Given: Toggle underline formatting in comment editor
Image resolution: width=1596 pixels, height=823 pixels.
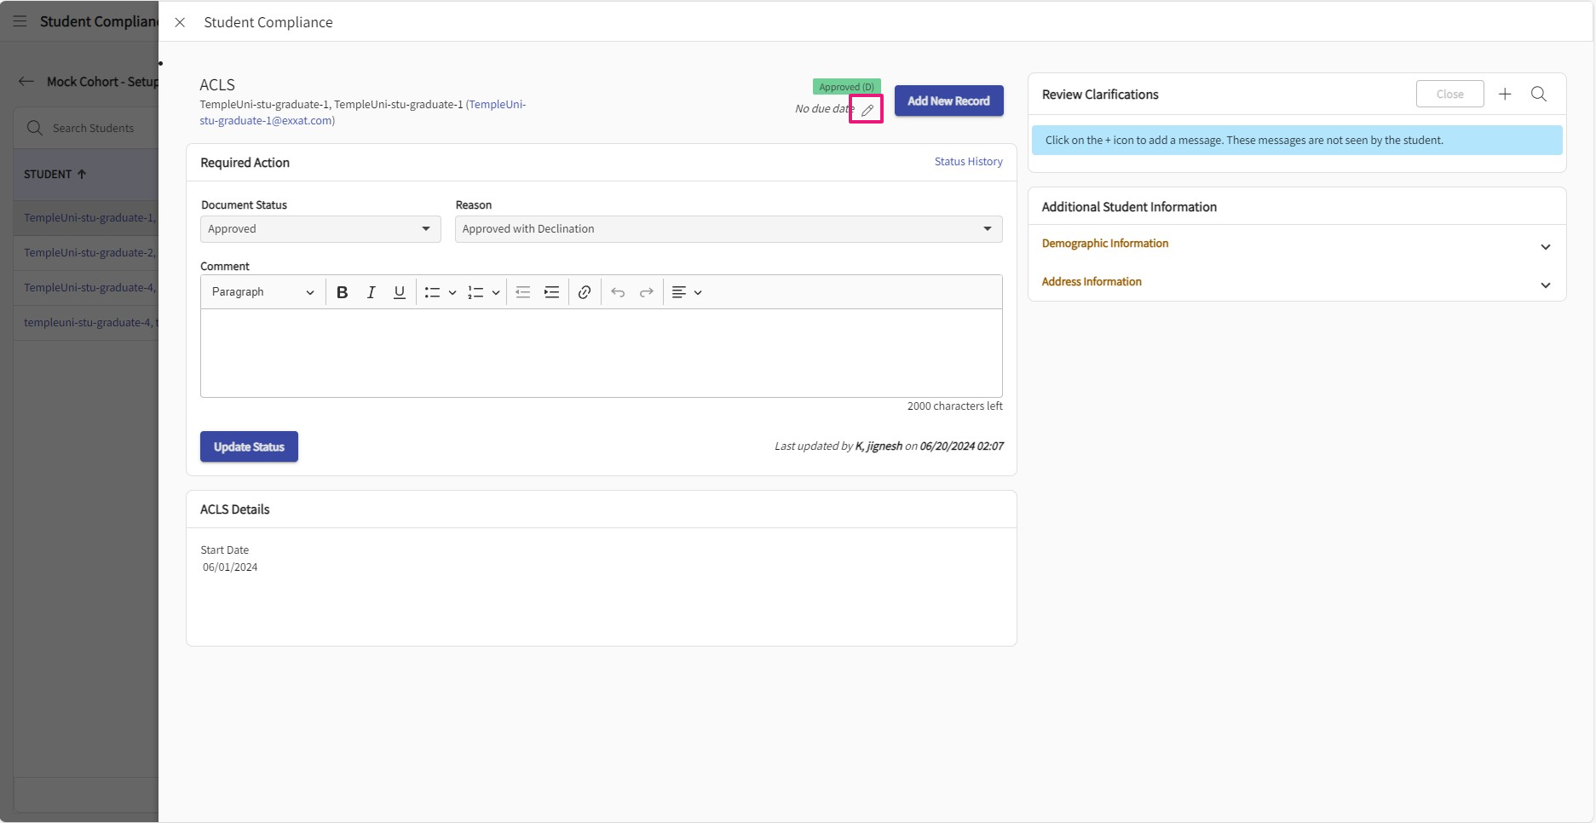Looking at the screenshot, I should tap(399, 292).
